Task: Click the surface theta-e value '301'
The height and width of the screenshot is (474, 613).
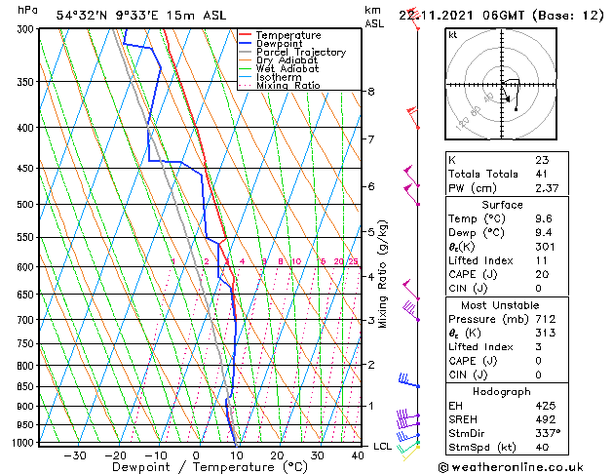Action: click(x=546, y=247)
